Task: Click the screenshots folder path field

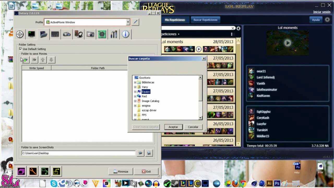Action: pyautogui.click(x=79, y=153)
